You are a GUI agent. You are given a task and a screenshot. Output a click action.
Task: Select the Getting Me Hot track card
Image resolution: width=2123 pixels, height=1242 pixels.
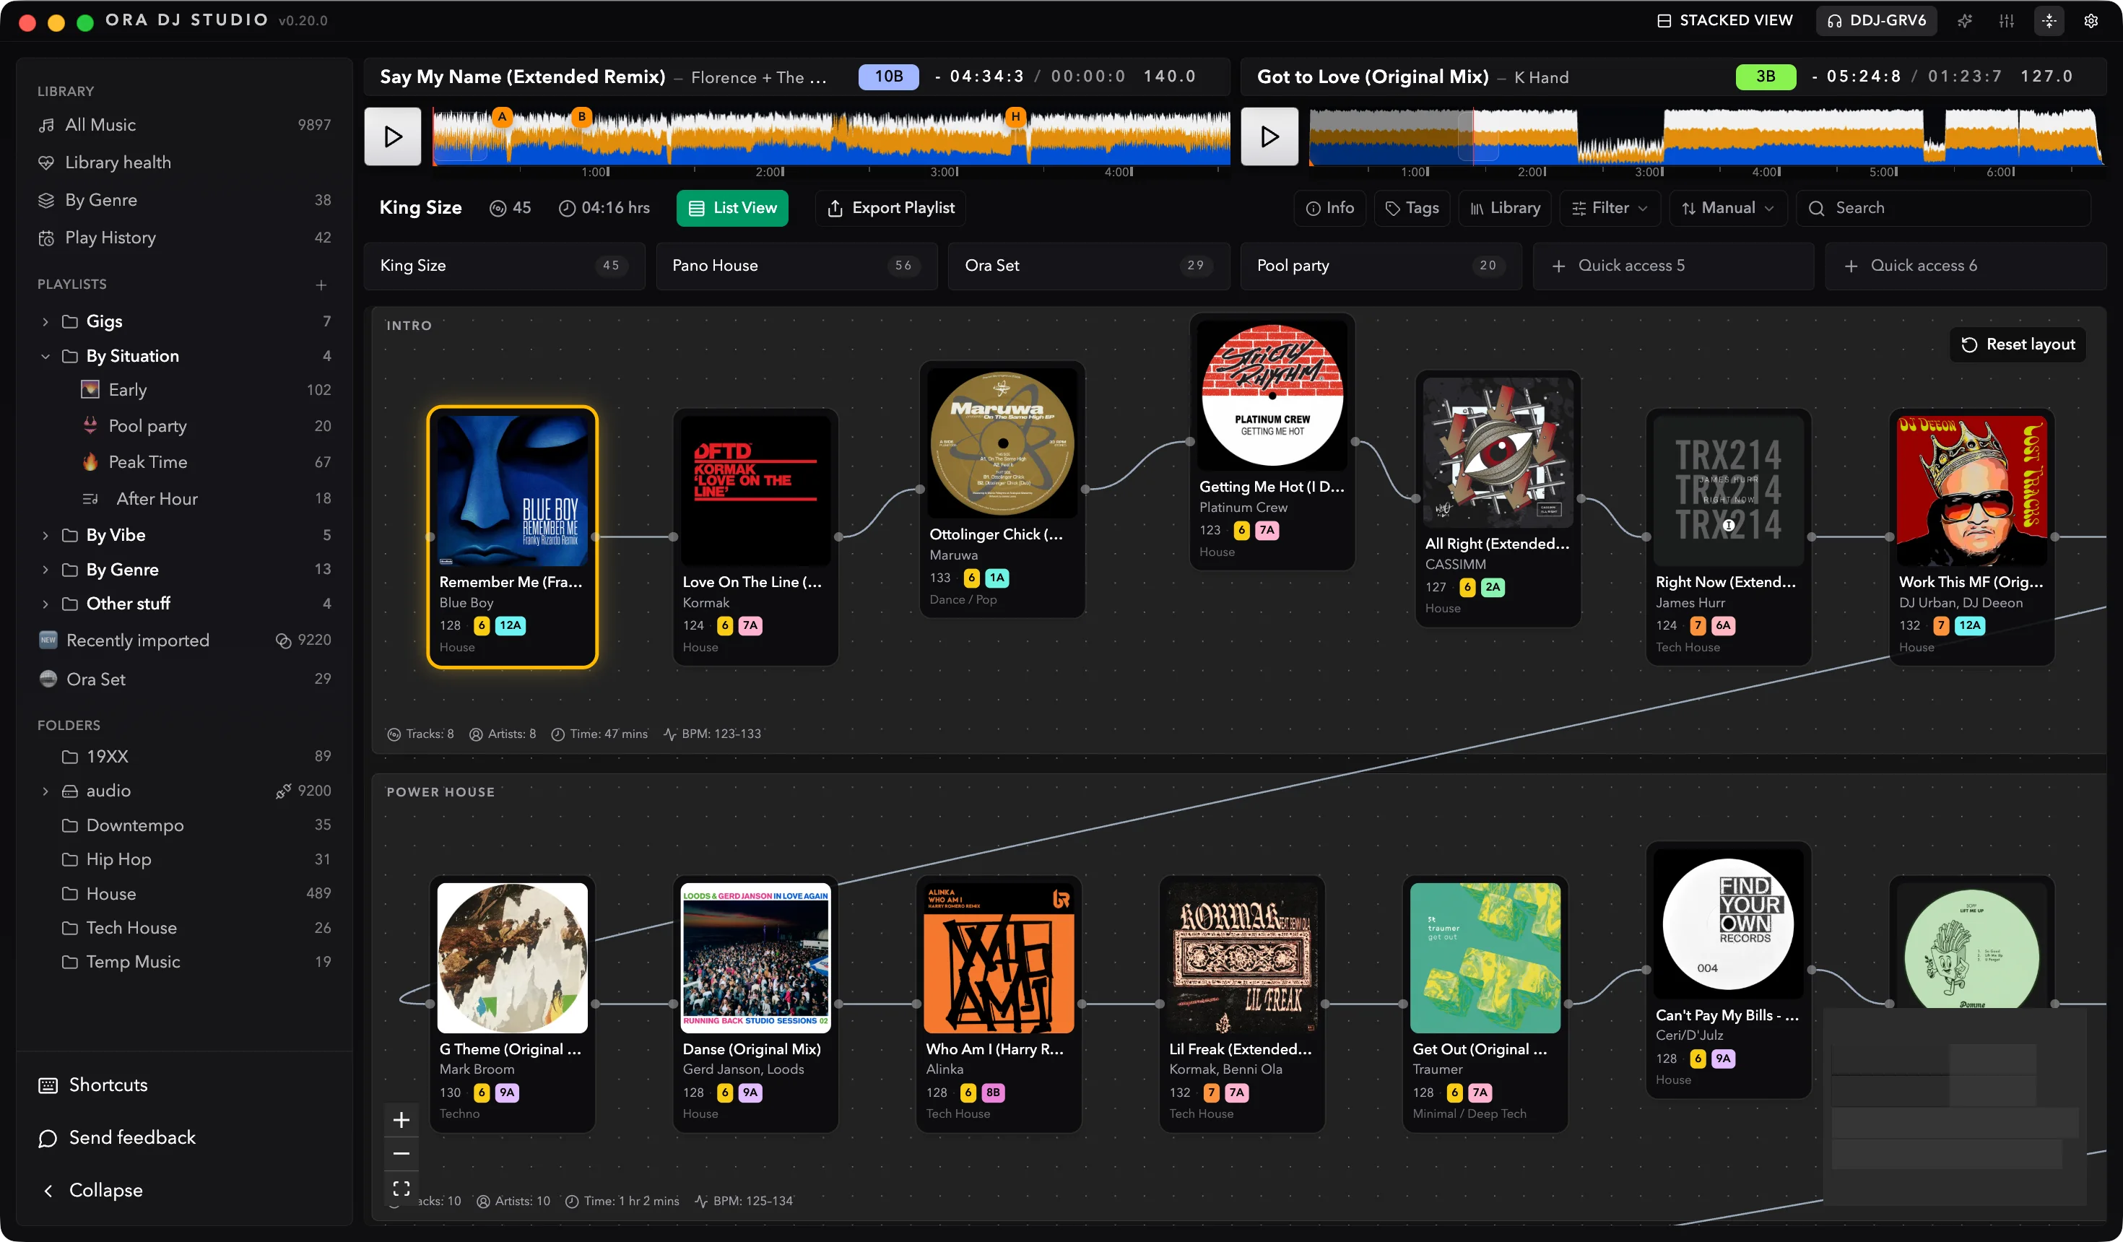1272,443
